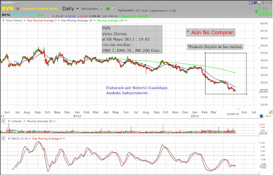Click the 2013 year label on time axis

[x=195, y=116]
